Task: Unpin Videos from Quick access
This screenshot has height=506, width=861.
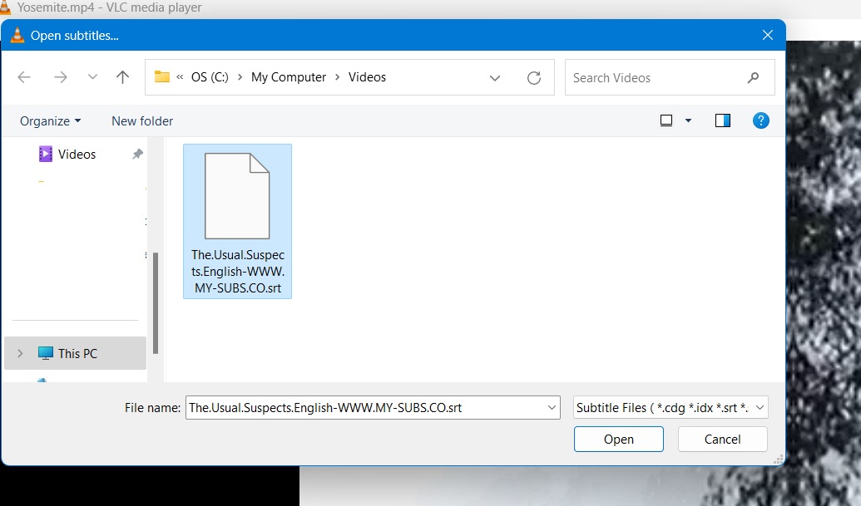Action: click(x=136, y=154)
